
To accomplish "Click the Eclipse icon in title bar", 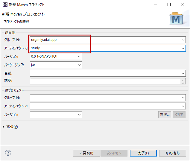I will click(x=5, y=4).
